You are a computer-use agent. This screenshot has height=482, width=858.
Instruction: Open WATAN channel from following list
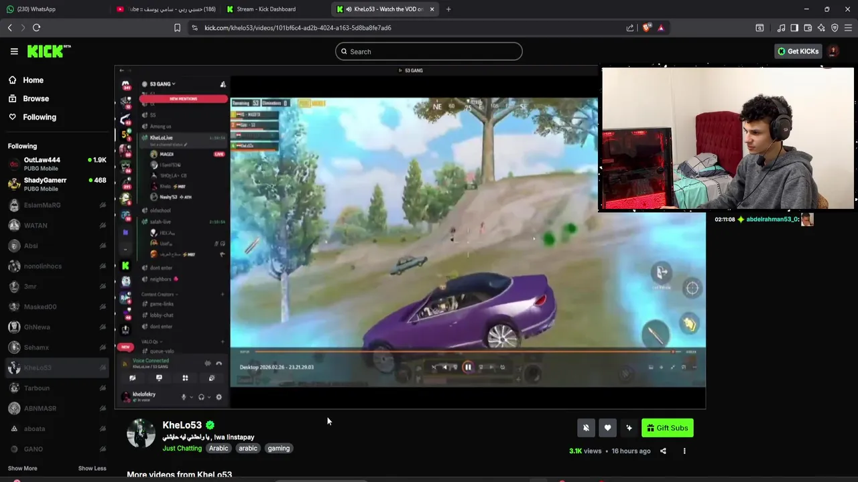(56, 226)
